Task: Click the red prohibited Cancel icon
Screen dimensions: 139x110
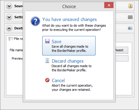Action: coord(47,80)
